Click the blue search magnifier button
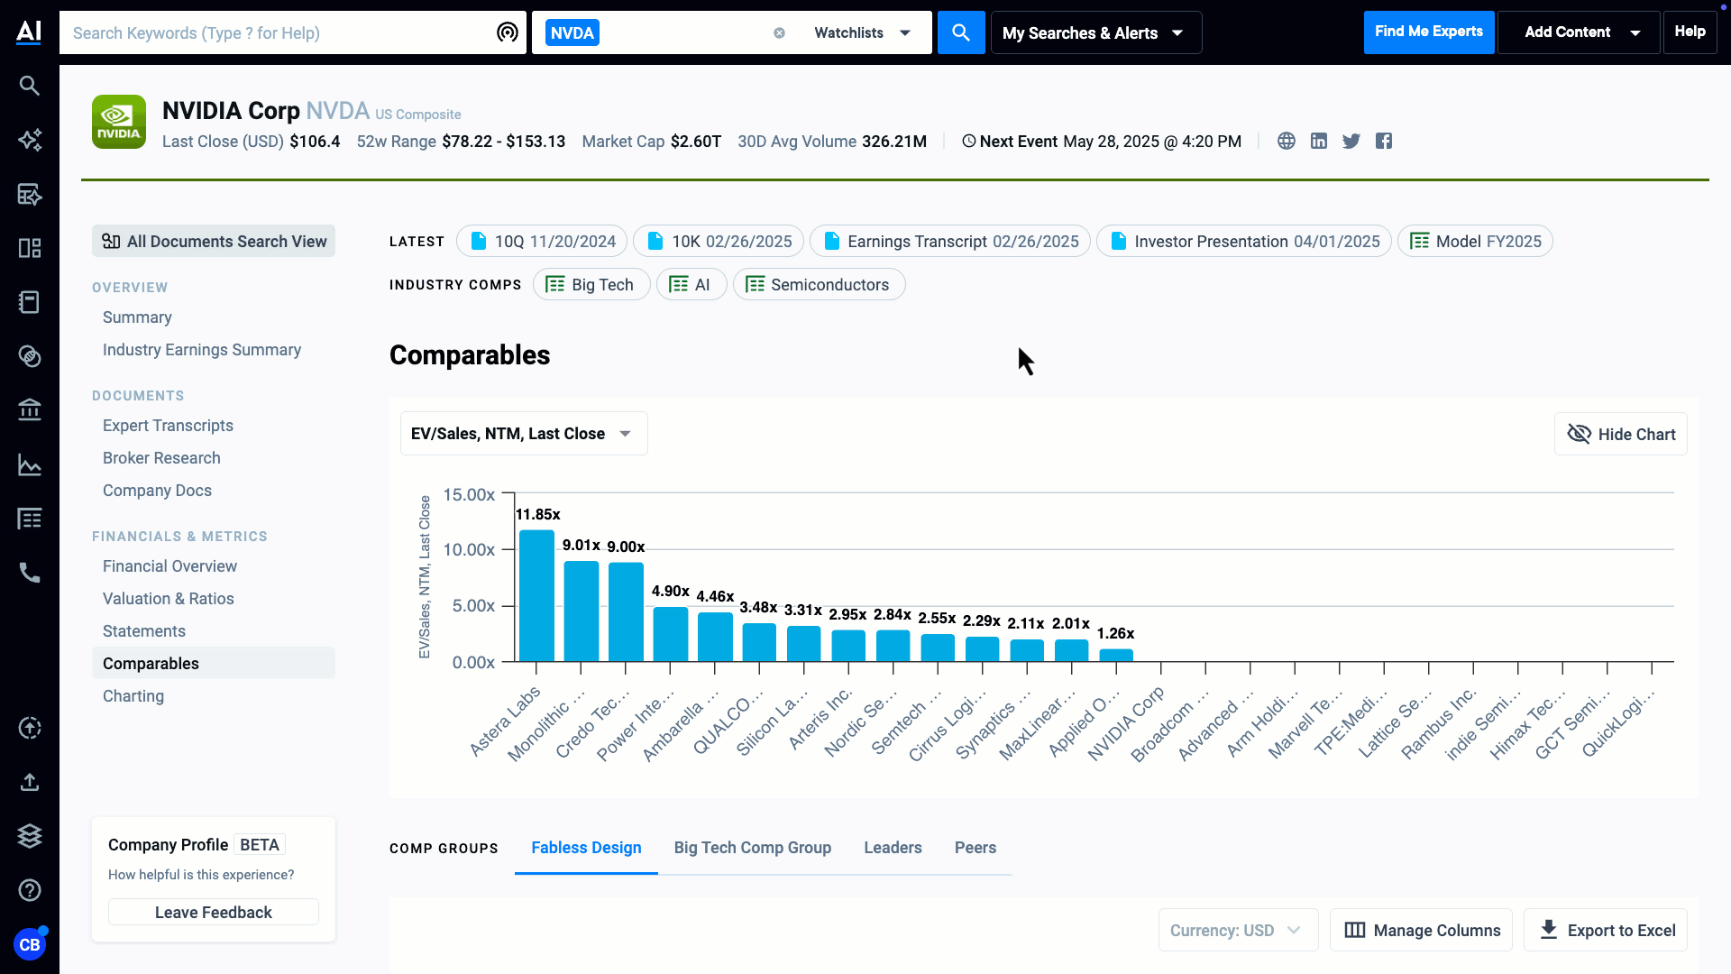The height and width of the screenshot is (974, 1731). click(961, 32)
